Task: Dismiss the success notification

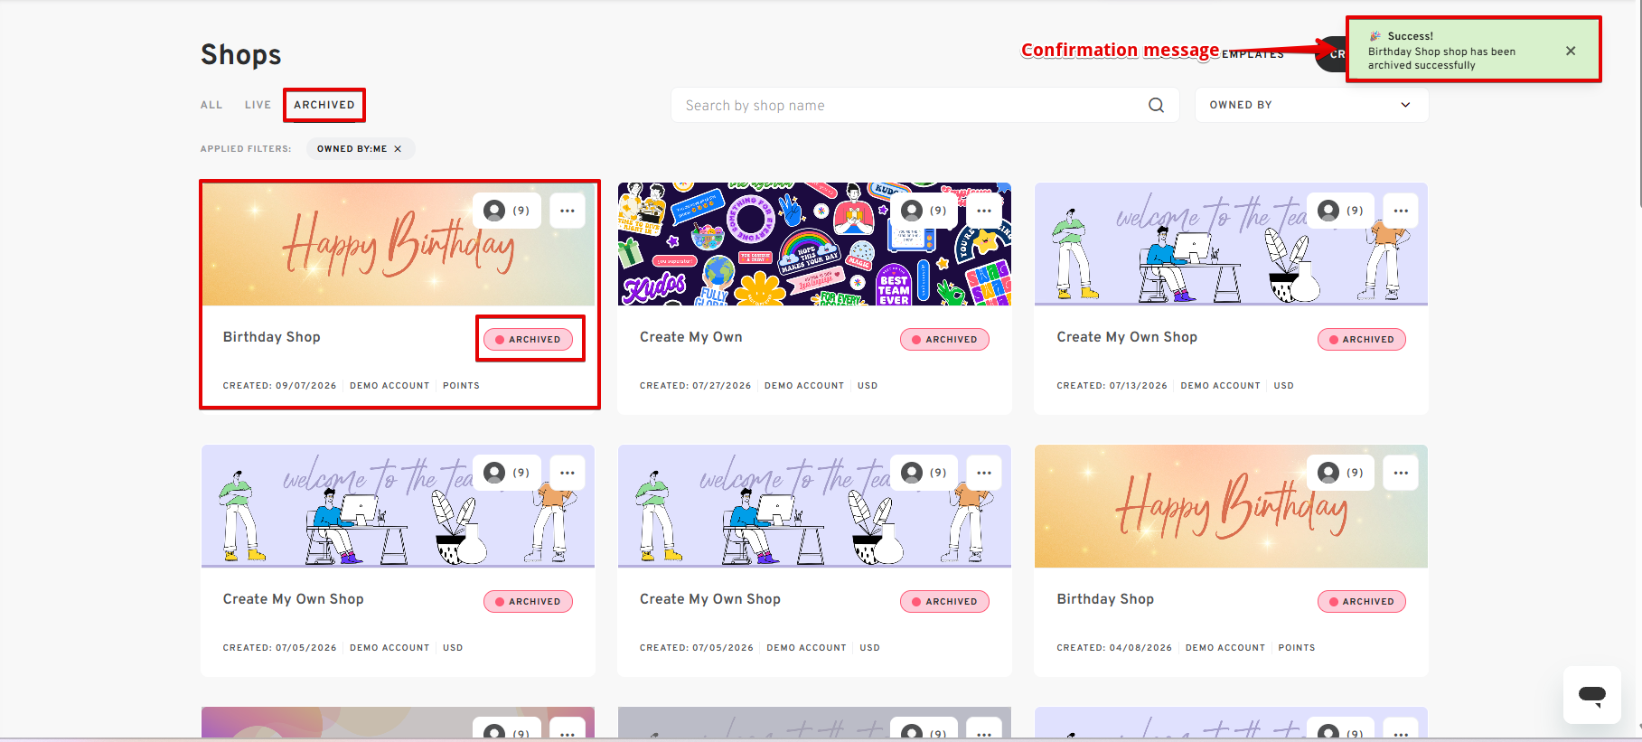Action: tap(1571, 51)
